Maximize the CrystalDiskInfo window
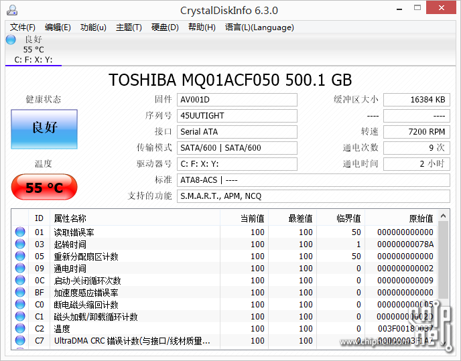The width and height of the screenshot is (461, 361). 417,8
